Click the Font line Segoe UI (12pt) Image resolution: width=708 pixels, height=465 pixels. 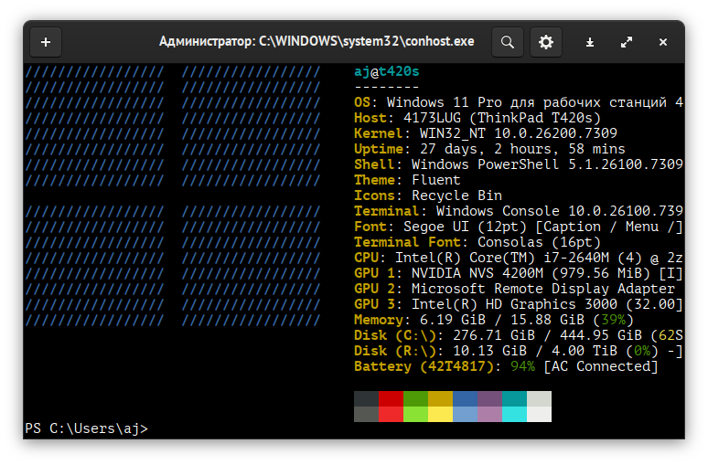(x=519, y=227)
